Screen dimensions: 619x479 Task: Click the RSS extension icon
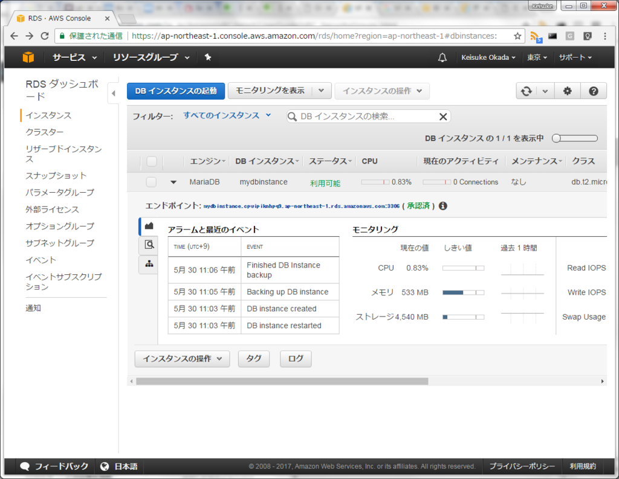536,37
